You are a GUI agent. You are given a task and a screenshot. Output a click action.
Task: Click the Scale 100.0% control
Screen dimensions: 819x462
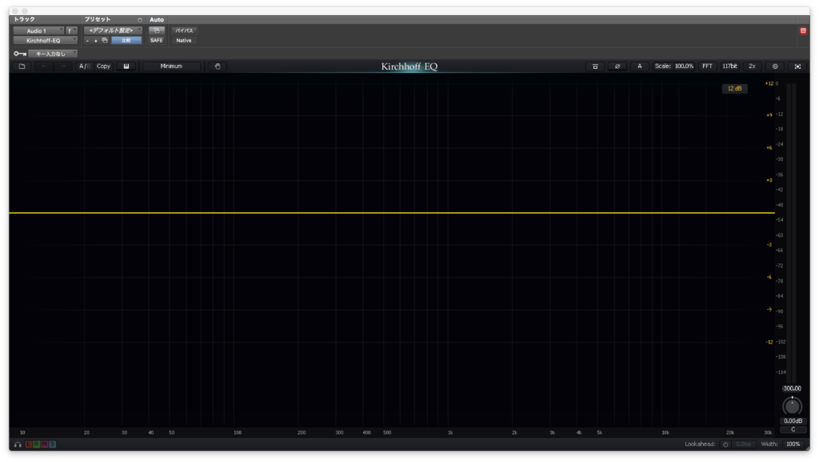click(674, 66)
